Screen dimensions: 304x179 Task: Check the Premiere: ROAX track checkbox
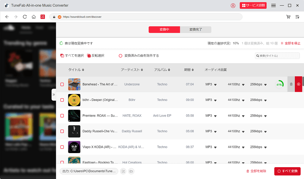pyautogui.click(x=62, y=116)
